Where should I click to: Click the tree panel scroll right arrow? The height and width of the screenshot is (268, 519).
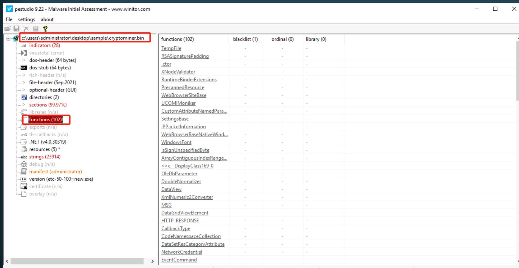click(x=153, y=261)
